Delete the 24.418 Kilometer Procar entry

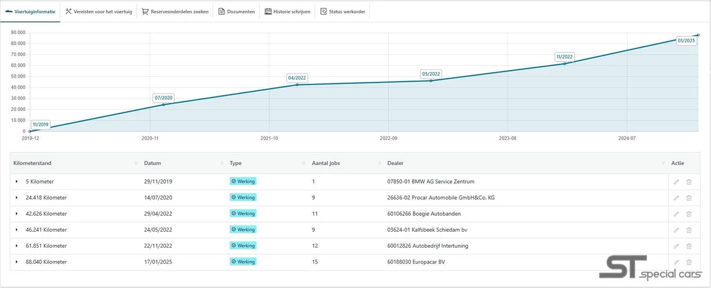(689, 198)
